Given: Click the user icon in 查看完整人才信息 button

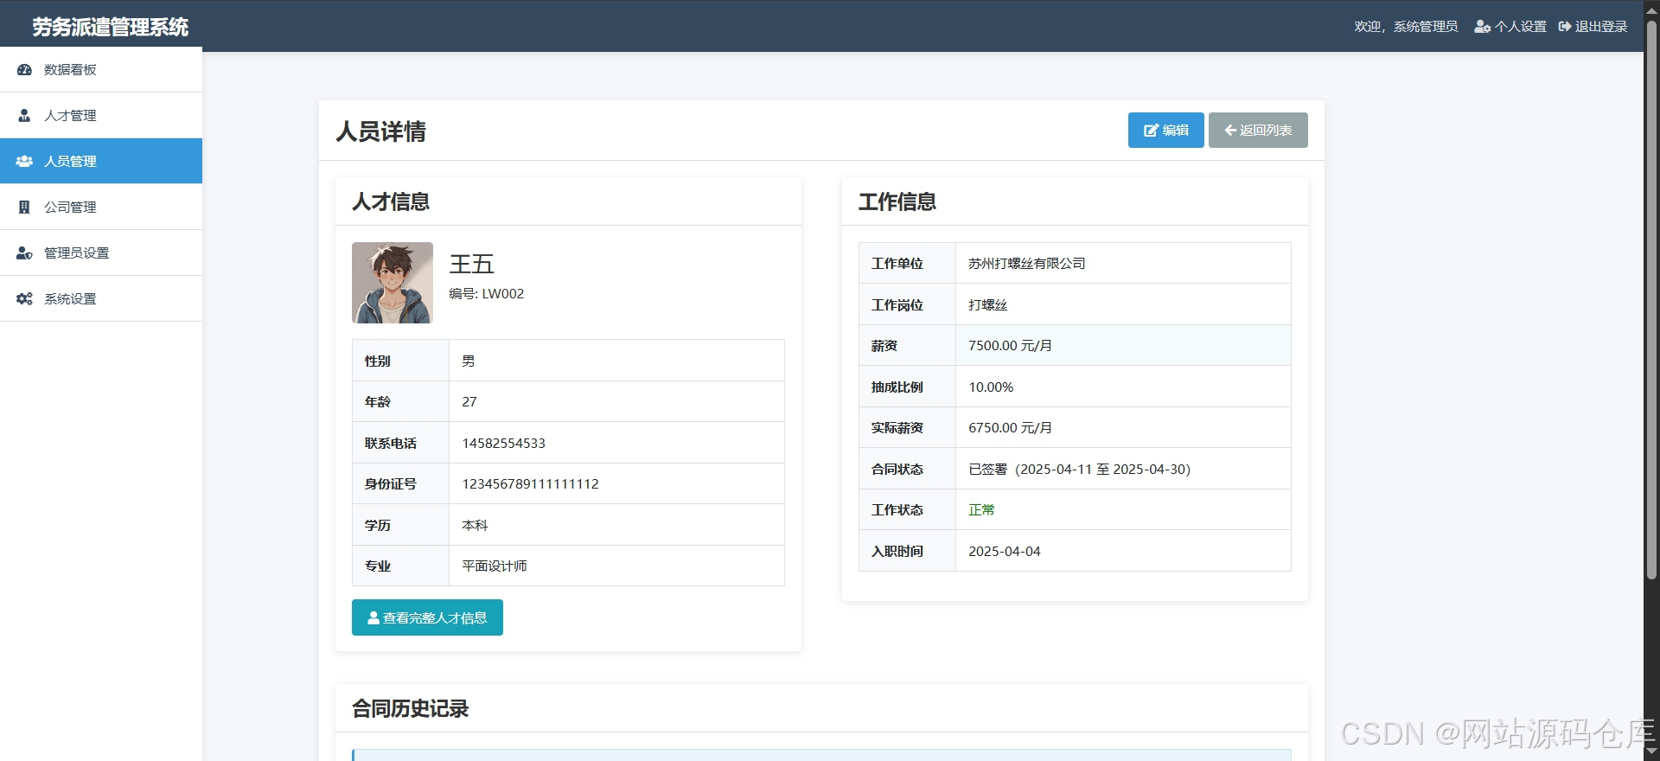Looking at the screenshot, I should coord(373,617).
